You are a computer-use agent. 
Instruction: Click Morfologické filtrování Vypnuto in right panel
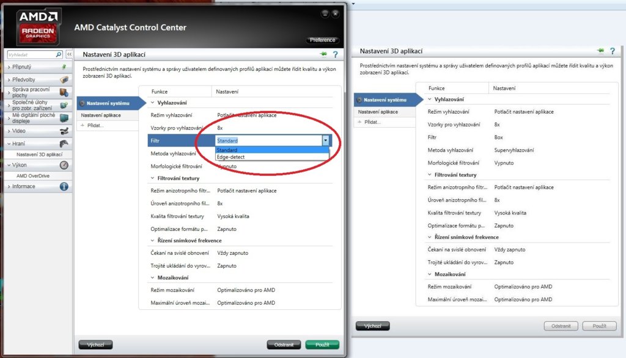(x=504, y=163)
